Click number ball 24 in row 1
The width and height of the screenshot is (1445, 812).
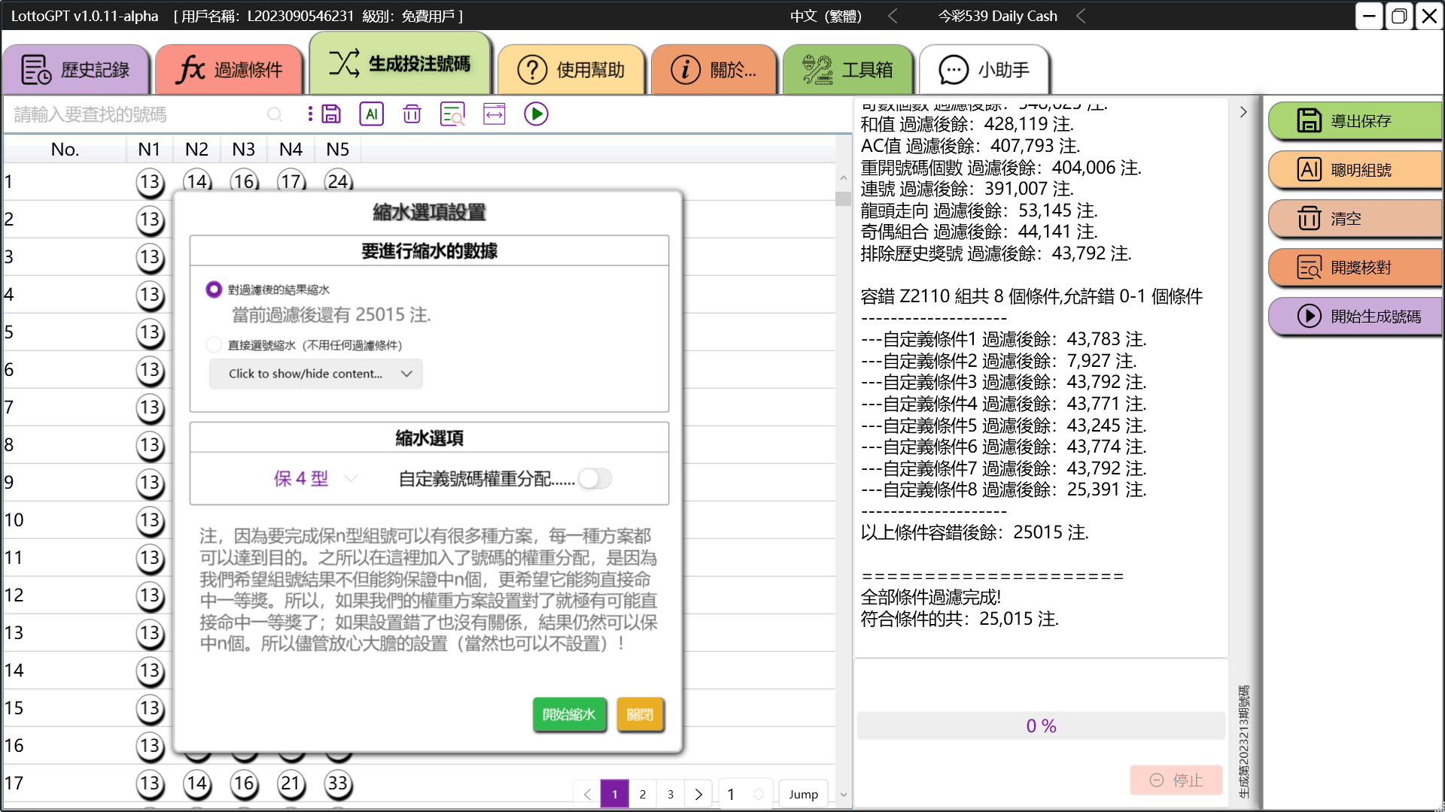(338, 181)
